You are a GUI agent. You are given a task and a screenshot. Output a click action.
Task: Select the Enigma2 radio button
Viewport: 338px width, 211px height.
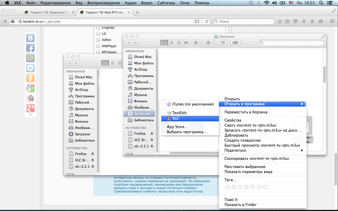pos(98,28)
